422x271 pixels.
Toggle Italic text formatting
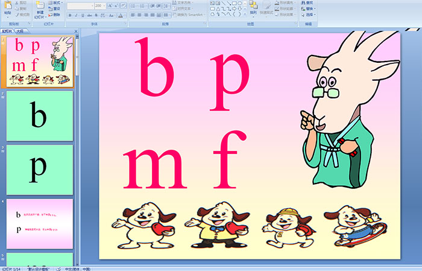75,15
